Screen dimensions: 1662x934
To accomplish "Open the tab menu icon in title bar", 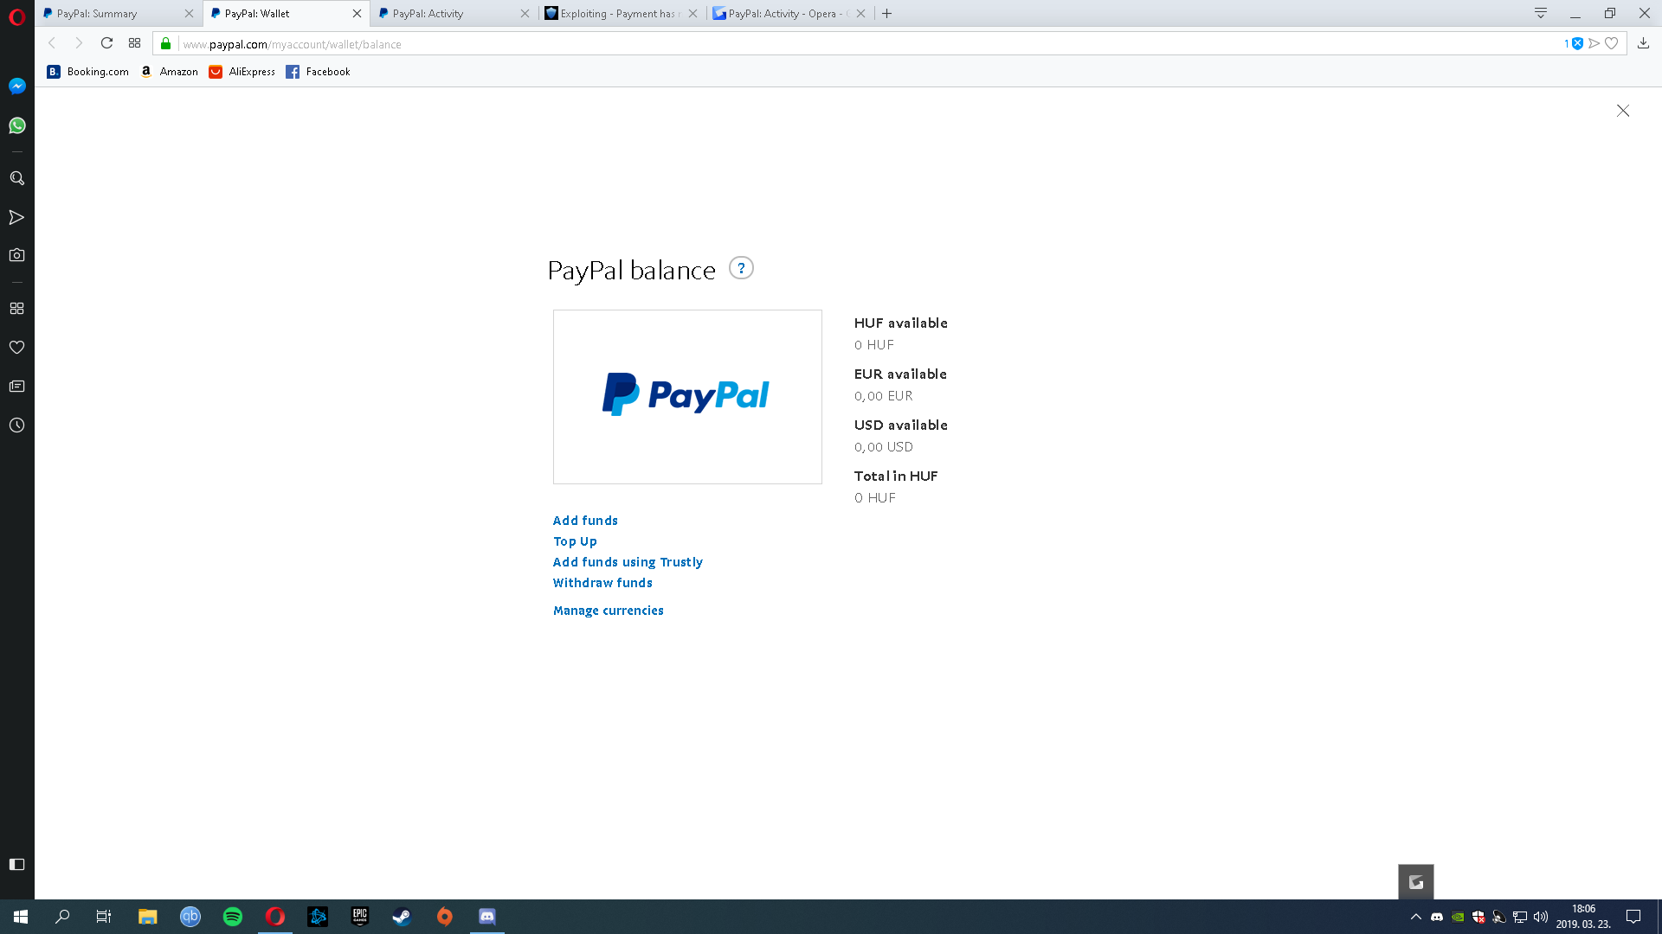I will pyautogui.click(x=1541, y=13).
